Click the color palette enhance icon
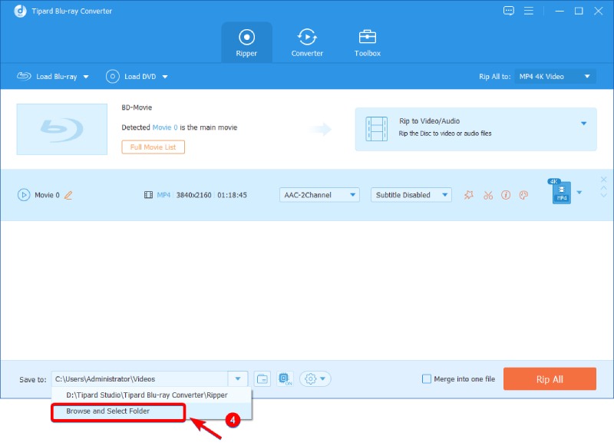This screenshot has height=446, width=614. pos(523,195)
